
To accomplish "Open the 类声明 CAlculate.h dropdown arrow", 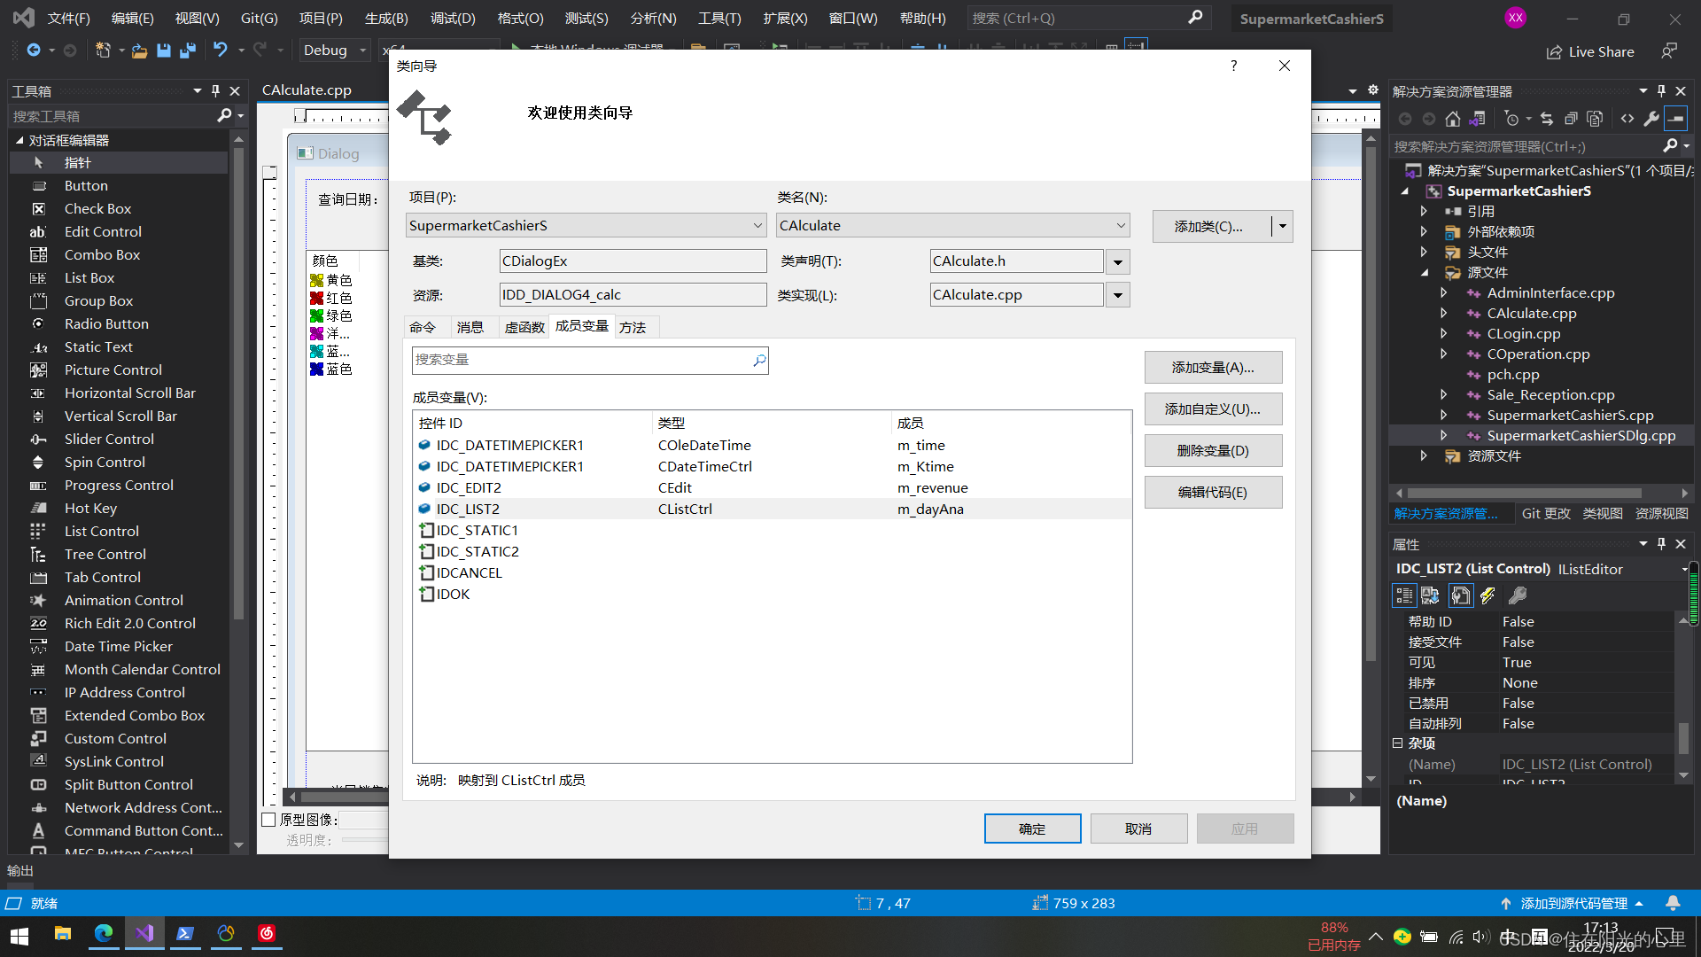I will (x=1118, y=261).
